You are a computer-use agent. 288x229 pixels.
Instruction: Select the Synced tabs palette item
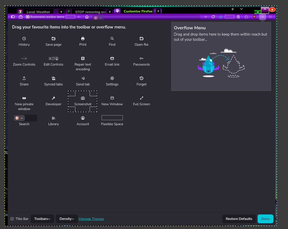point(53,81)
